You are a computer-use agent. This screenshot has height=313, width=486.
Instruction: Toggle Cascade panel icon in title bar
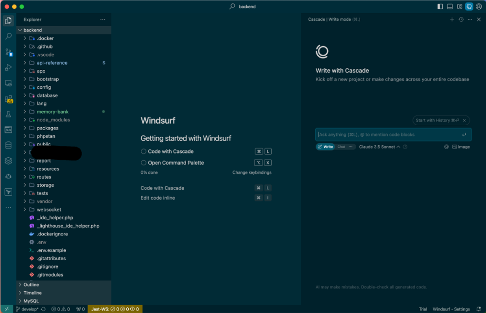(469, 6)
